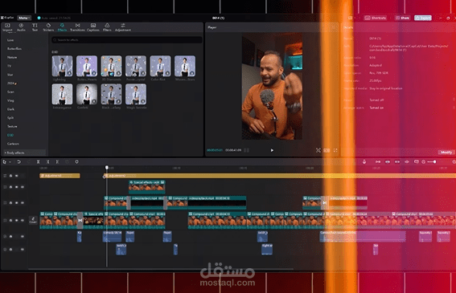Select the Nature effects category
This screenshot has width=456, height=293.
[12, 58]
